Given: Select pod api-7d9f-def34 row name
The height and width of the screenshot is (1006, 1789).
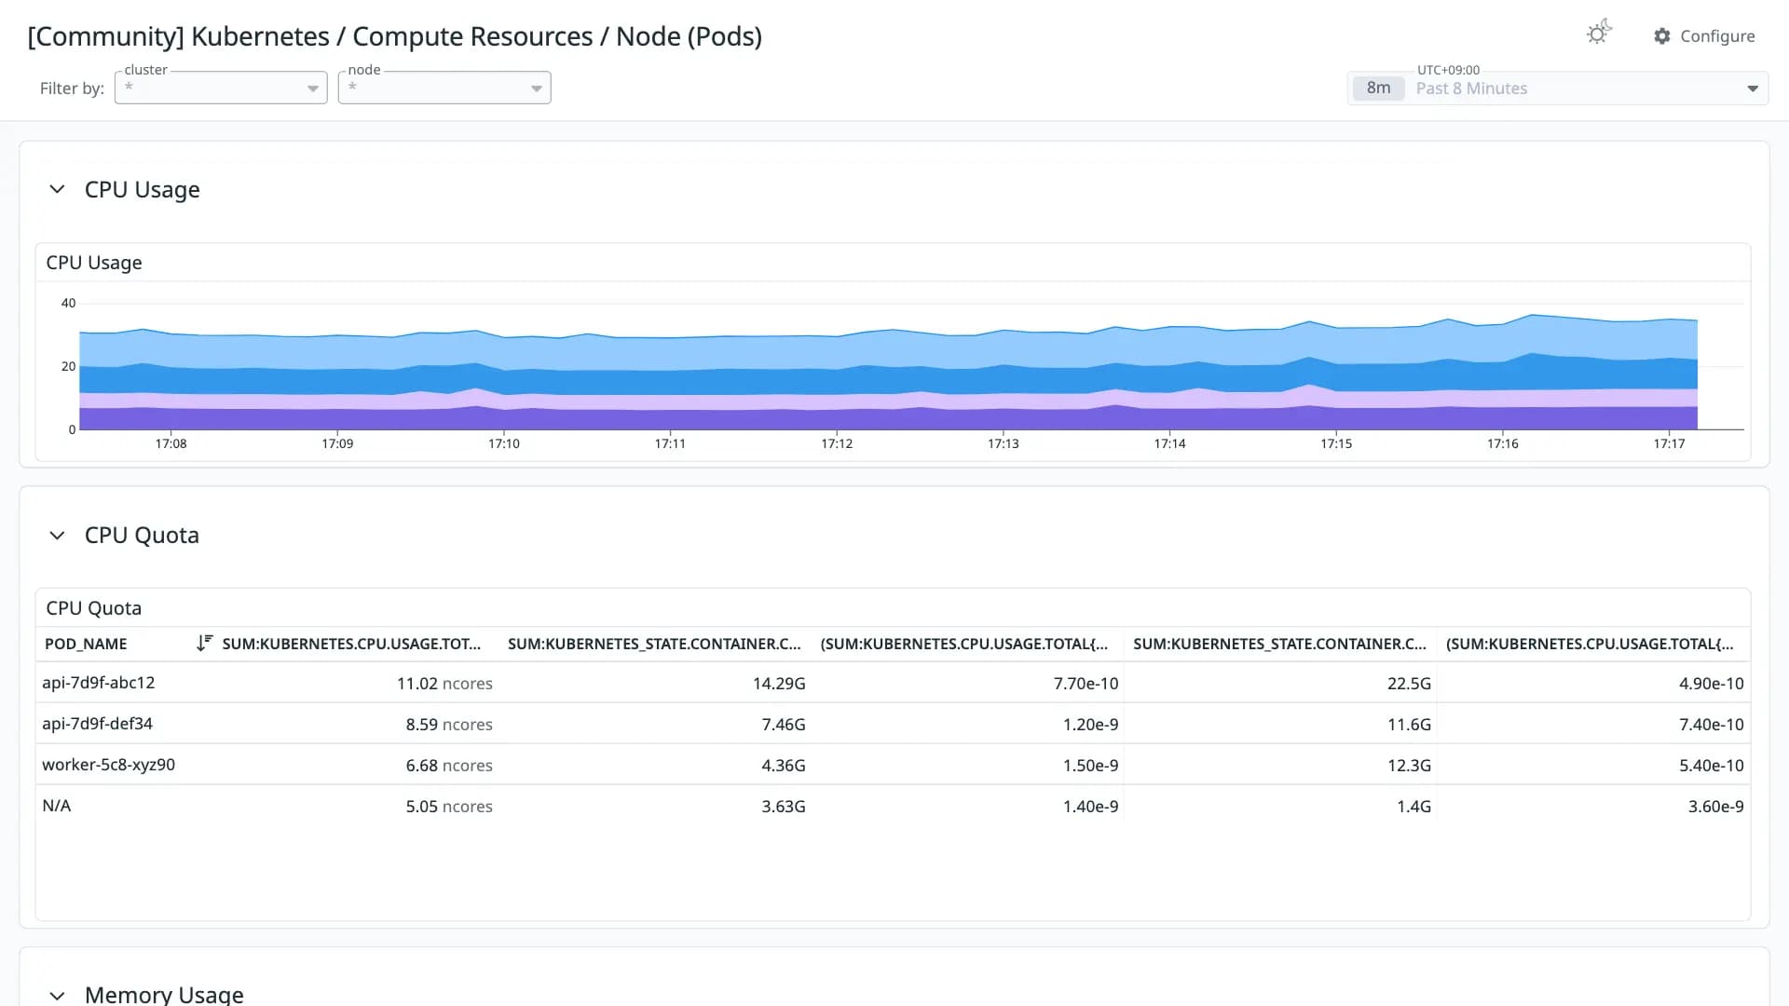Looking at the screenshot, I should 97,724.
